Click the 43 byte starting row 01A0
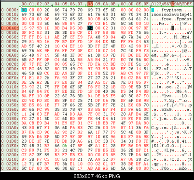This screenshot has height=180, width=194. click(24, 128)
